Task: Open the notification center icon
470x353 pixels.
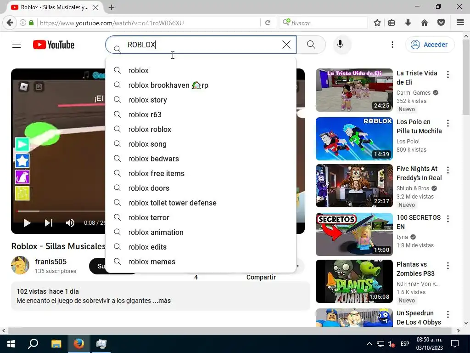Action: point(455,344)
